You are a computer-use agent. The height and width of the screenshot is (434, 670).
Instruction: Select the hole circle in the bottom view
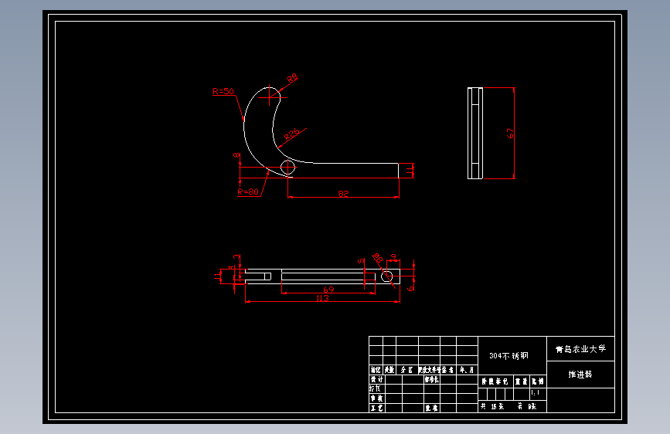pyautogui.click(x=386, y=276)
